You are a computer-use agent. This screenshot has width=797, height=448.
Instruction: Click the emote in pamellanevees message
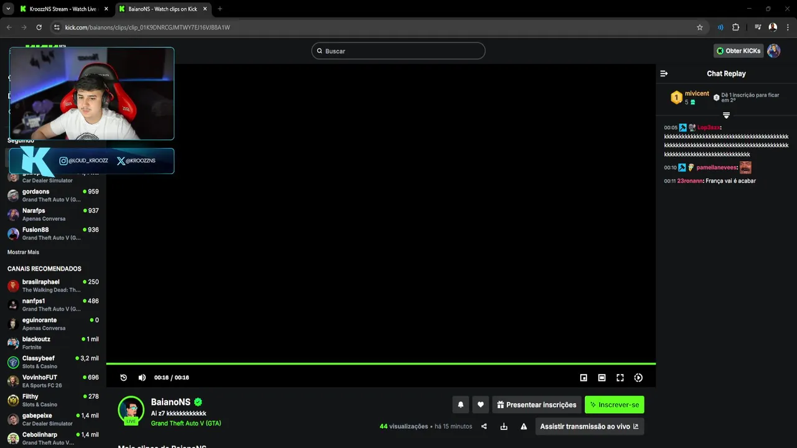coord(745,167)
